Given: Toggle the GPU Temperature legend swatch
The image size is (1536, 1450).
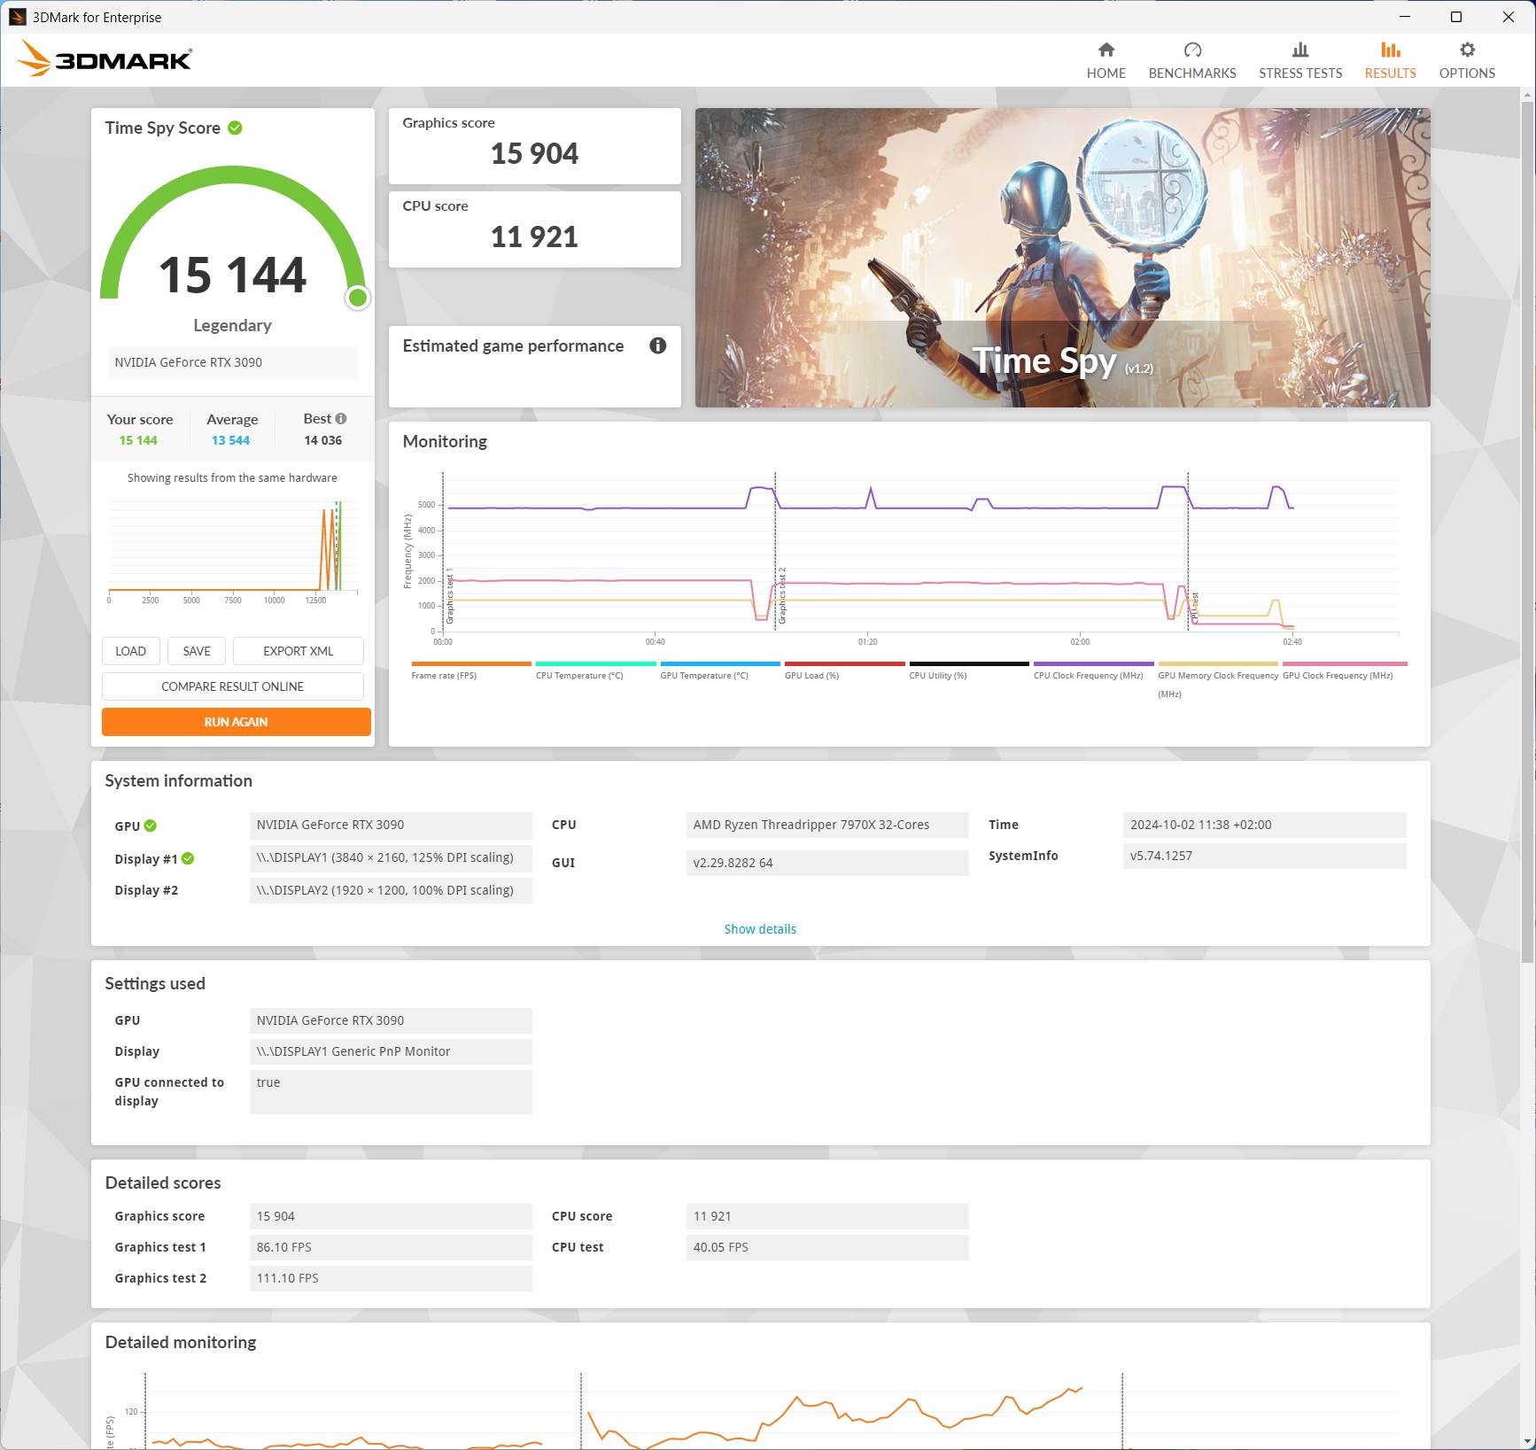Looking at the screenshot, I should (x=720, y=663).
